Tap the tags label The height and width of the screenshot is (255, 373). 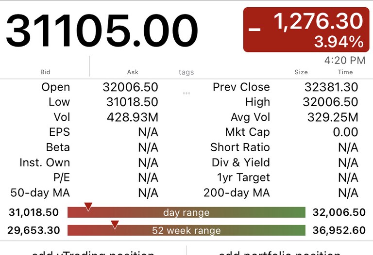click(x=186, y=72)
